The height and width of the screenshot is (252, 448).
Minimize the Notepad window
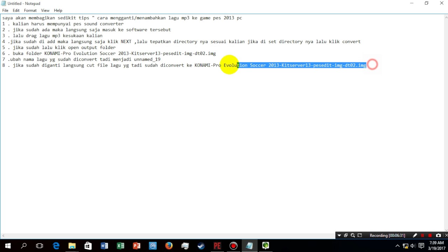[412, 3]
